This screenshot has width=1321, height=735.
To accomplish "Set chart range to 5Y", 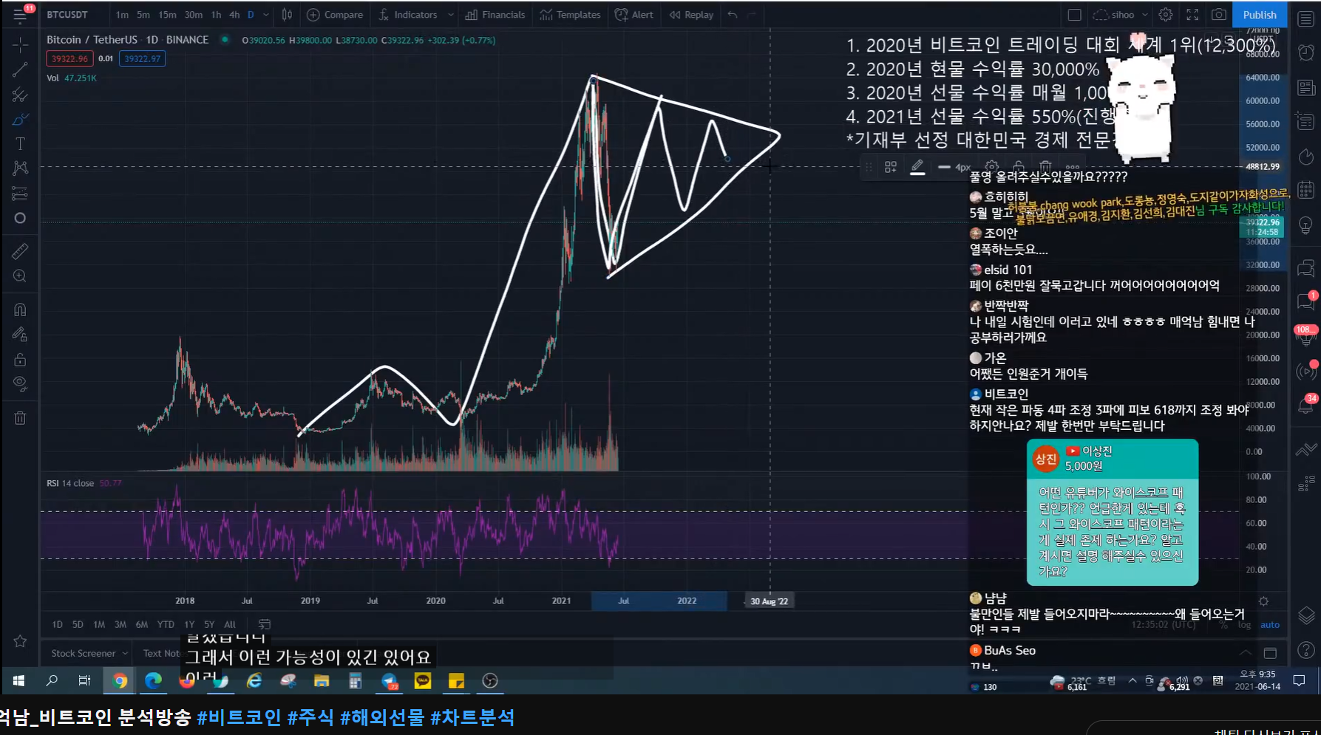I will tap(209, 624).
